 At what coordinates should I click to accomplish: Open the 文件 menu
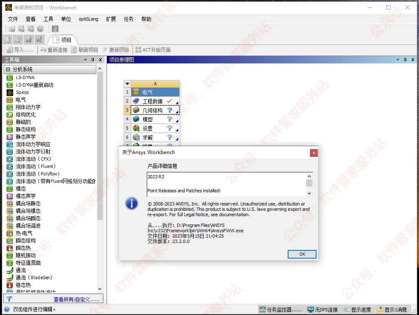[x=13, y=19]
